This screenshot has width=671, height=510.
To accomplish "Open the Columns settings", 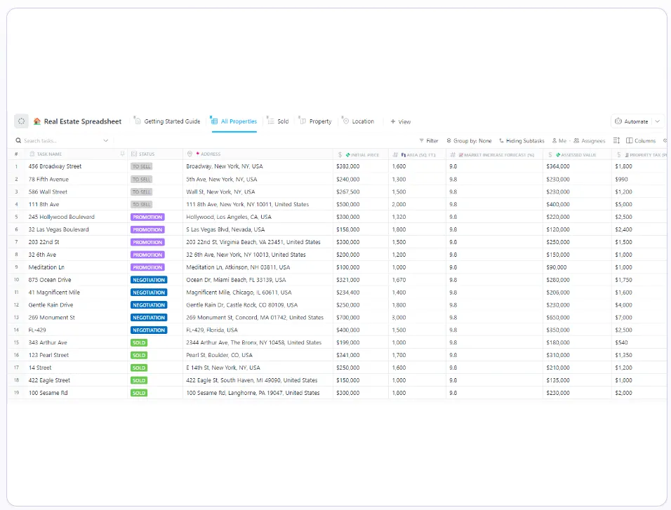I will 641,141.
